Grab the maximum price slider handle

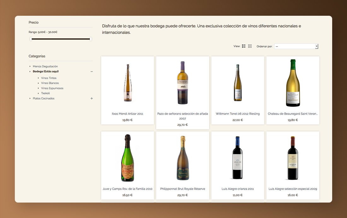[91, 39]
